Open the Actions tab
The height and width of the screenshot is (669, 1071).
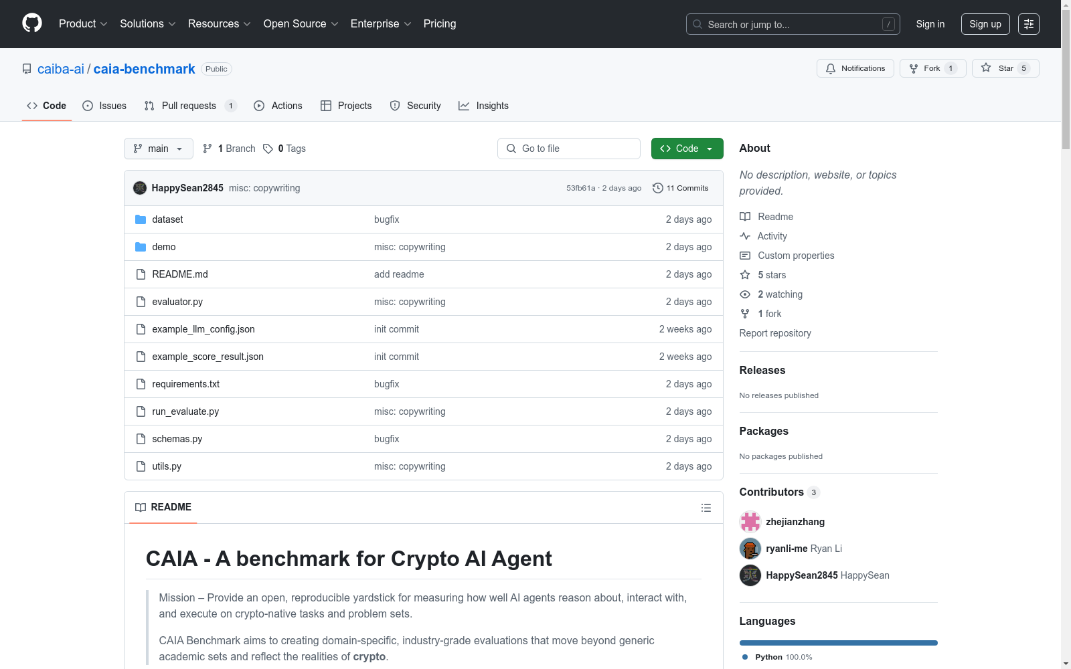pos(278,106)
